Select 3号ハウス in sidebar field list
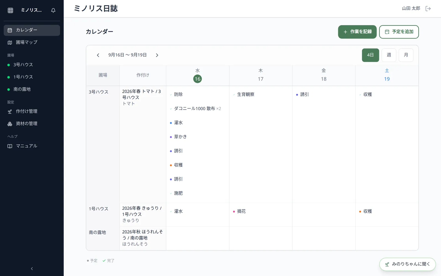Viewport: 441px width, 276px height. [32, 65]
